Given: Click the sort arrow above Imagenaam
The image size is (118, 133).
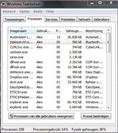Looking at the screenshot, I should coord(22,28).
